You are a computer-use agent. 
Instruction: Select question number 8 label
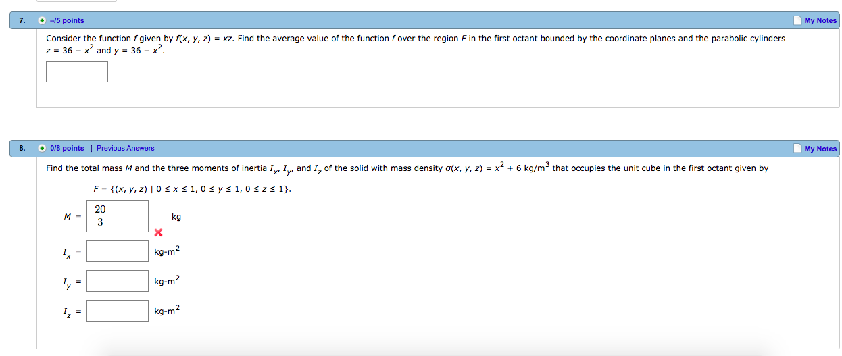point(22,148)
